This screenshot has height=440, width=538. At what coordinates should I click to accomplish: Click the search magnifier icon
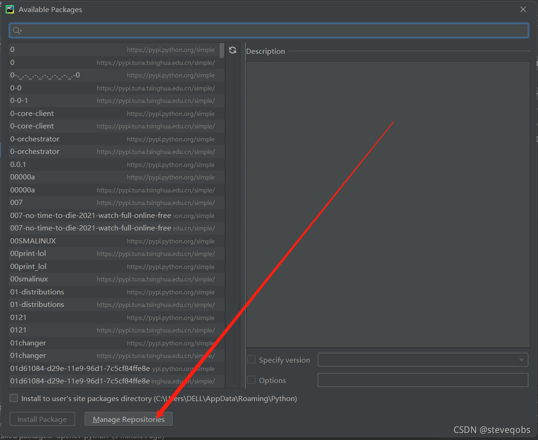[17, 31]
